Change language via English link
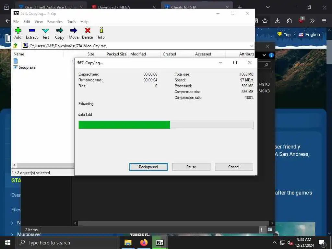The height and width of the screenshot is (249, 332). click(x=309, y=34)
